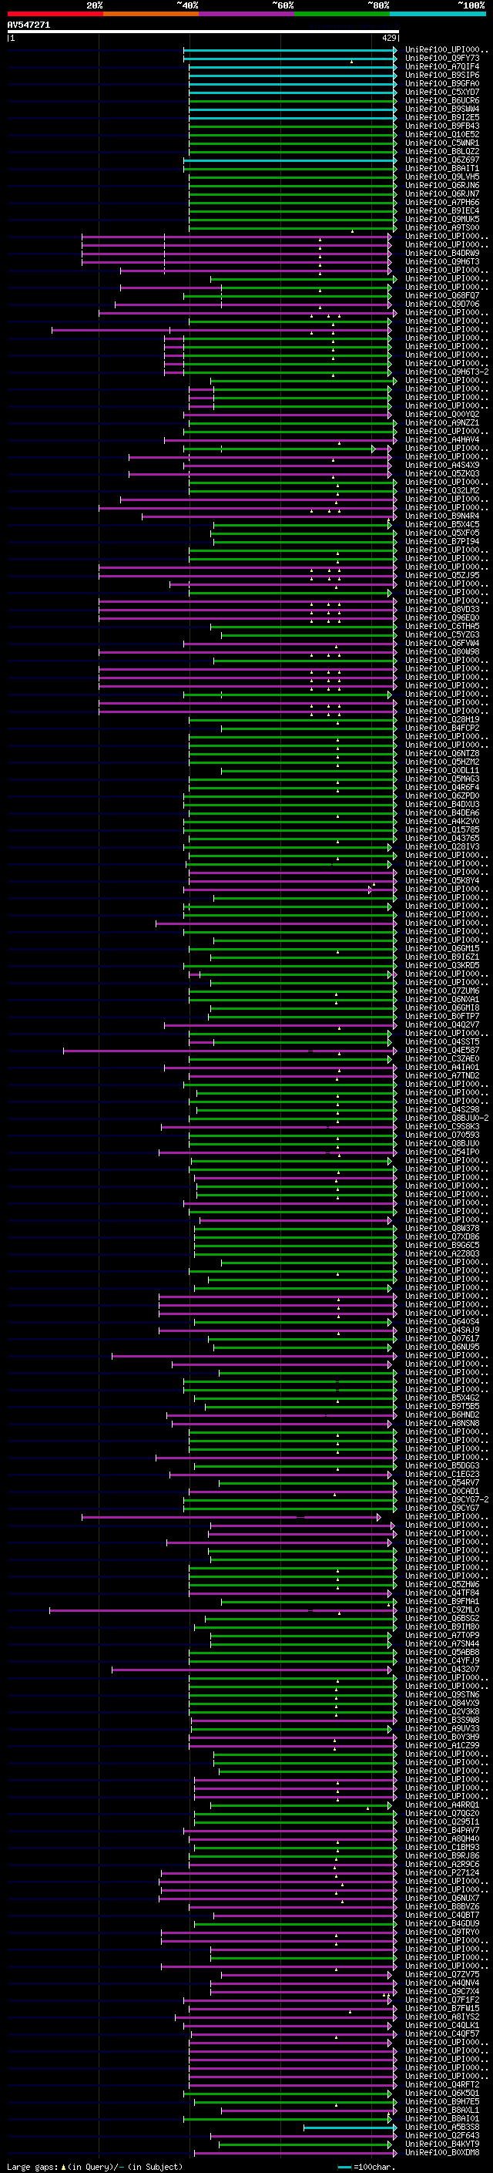Click label UniRef100_B8AI01
The image size is (493, 2173).
[x=441, y=2118]
